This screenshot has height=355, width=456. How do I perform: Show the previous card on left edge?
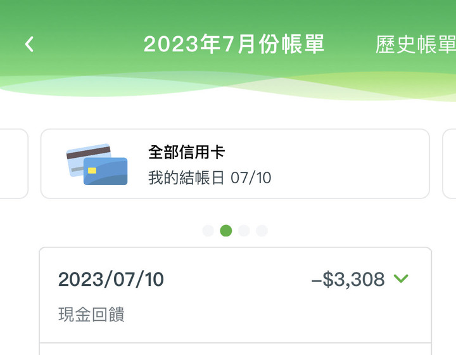[x=13, y=164]
